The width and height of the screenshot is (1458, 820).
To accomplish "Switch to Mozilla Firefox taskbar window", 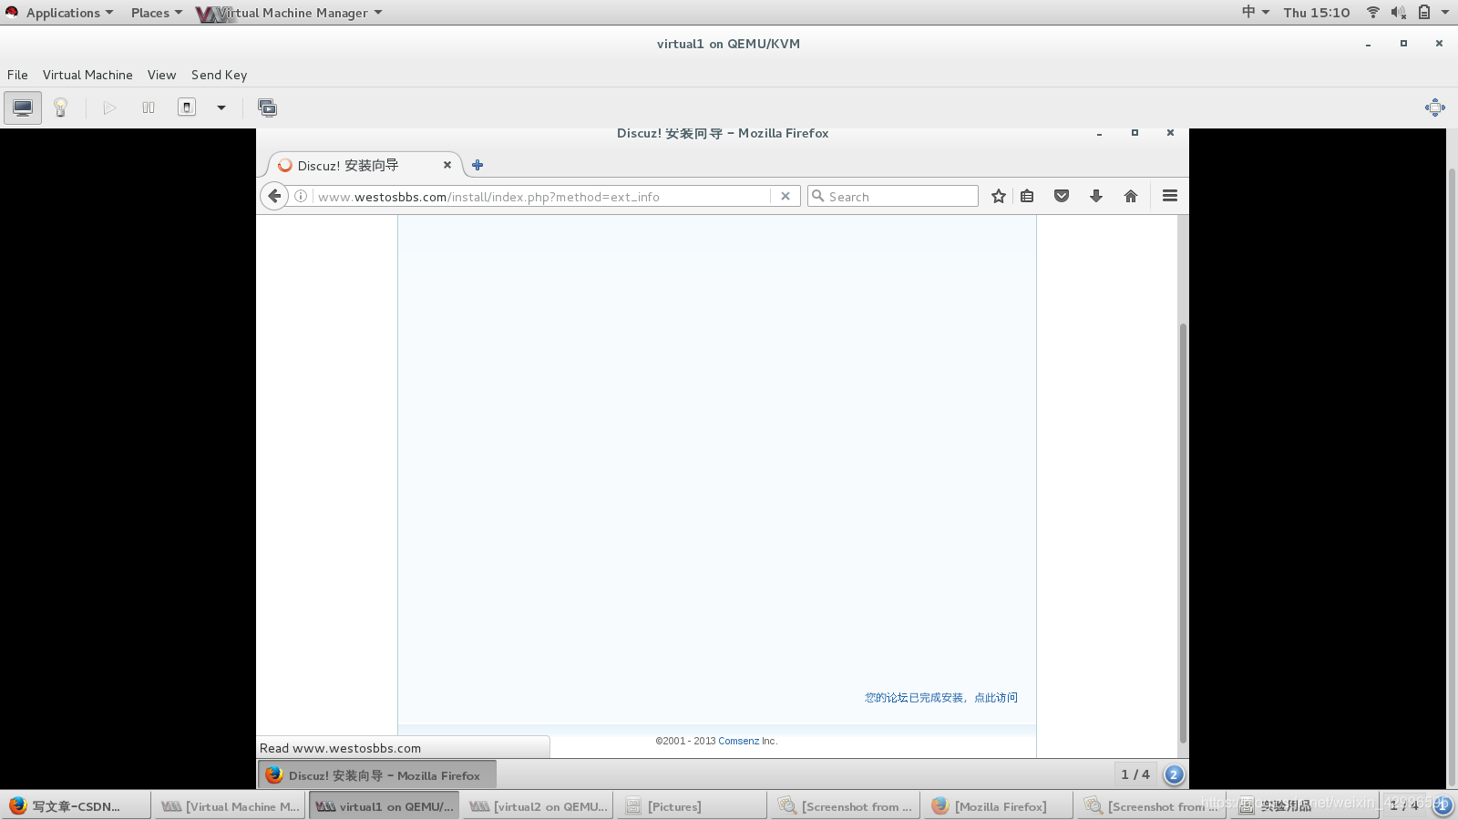I will coord(999,806).
